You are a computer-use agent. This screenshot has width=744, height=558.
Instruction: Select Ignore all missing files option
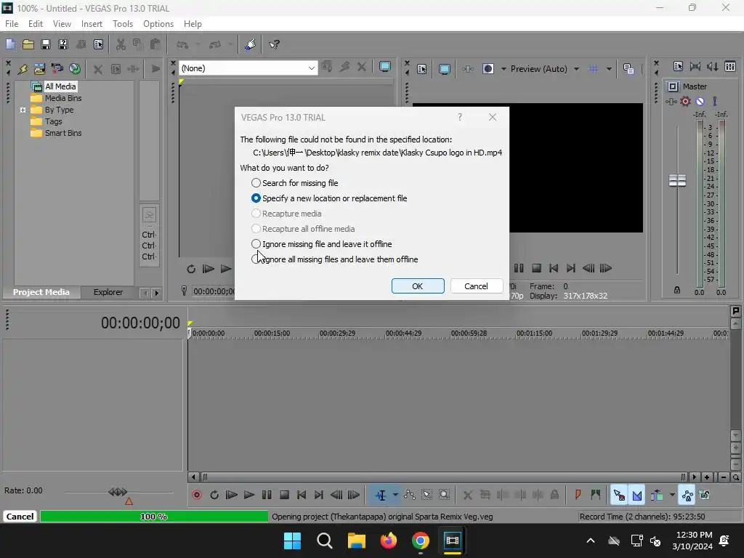click(334, 259)
